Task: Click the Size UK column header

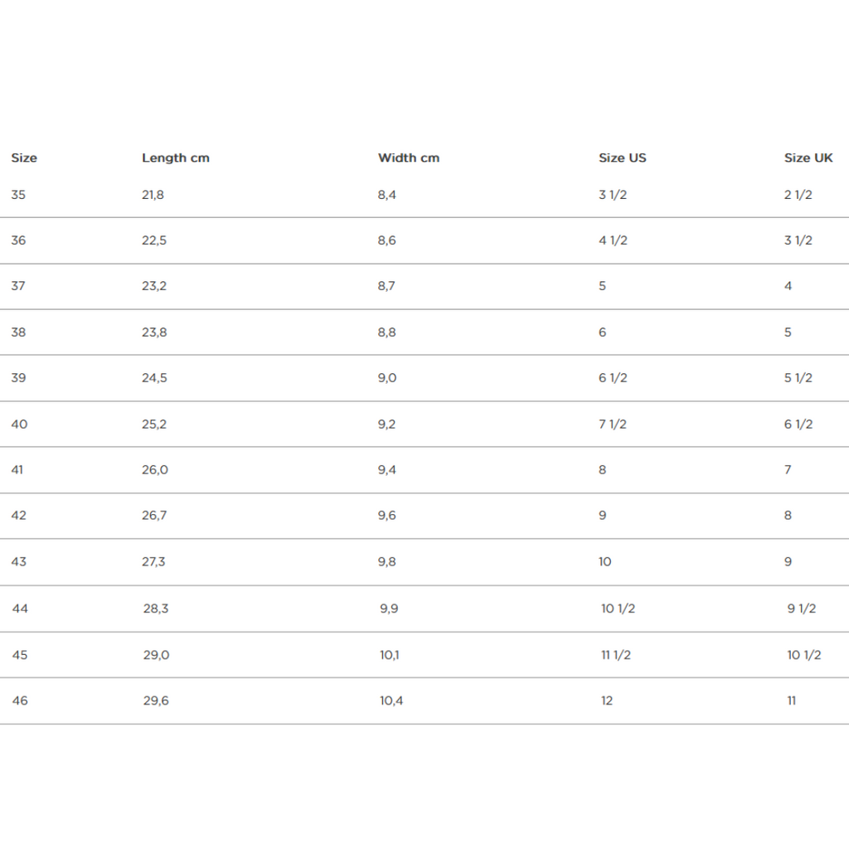Action: (x=808, y=158)
